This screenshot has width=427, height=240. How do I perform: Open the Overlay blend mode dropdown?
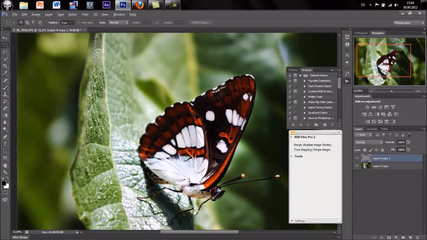(368, 142)
